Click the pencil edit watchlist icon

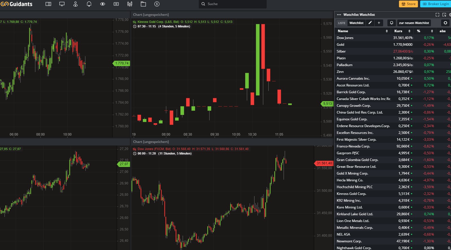pos(370,23)
